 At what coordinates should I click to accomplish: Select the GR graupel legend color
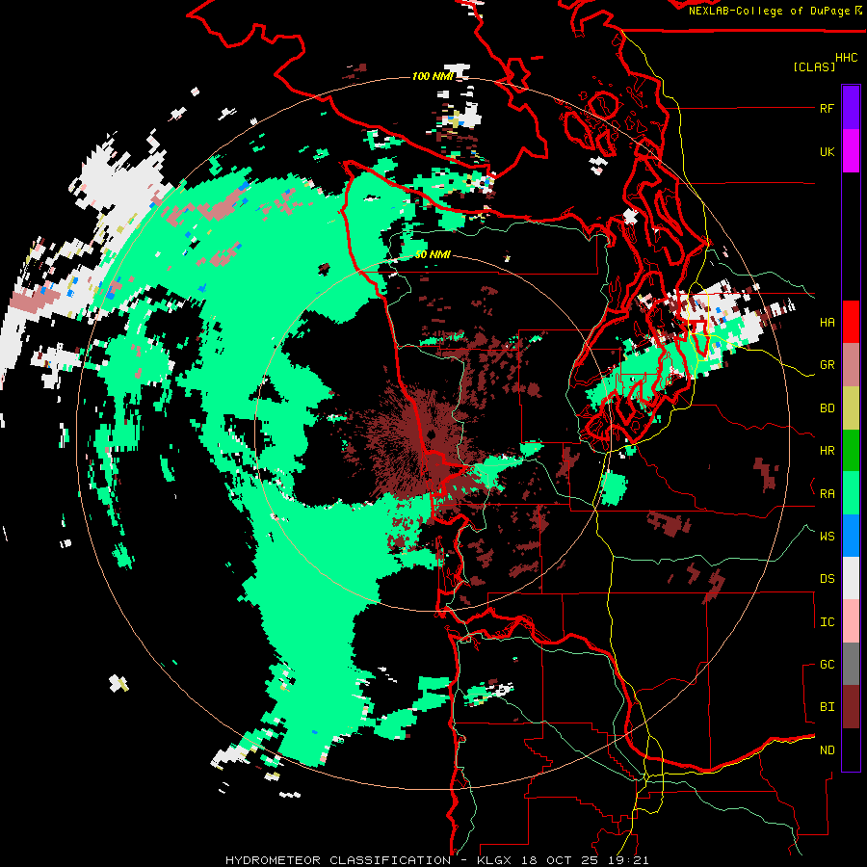(851, 364)
